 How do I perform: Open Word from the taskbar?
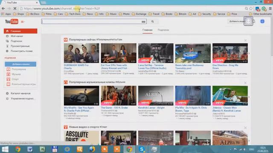30,149
